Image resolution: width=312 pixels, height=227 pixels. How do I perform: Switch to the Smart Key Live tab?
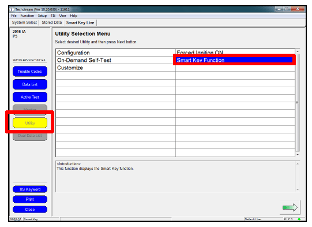coord(80,23)
